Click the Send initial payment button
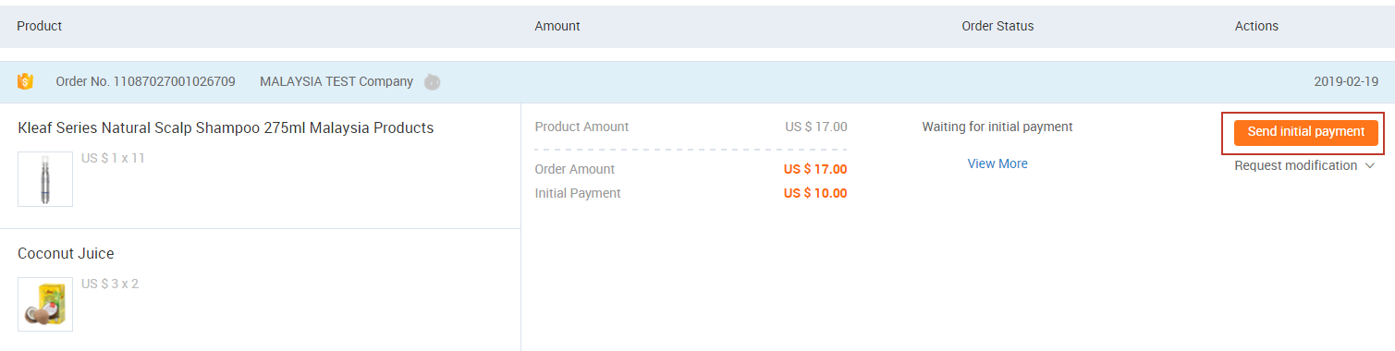1395x351 pixels. pyautogui.click(x=1306, y=132)
